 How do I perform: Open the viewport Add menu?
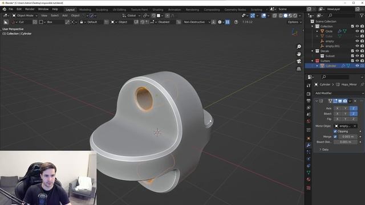pos(64,15)
